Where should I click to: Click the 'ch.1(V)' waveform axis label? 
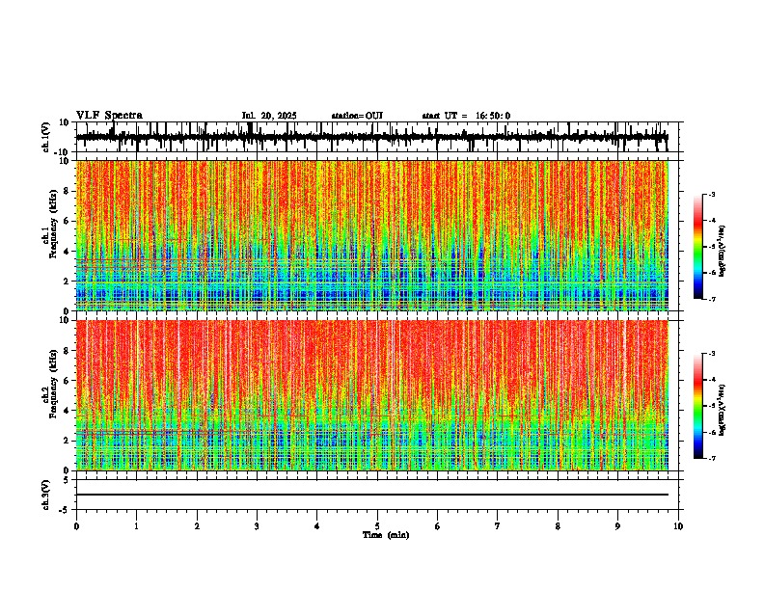click(x=46, y=137)
